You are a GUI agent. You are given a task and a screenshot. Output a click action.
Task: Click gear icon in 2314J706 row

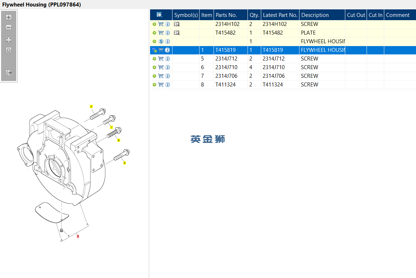click(154, 76)
